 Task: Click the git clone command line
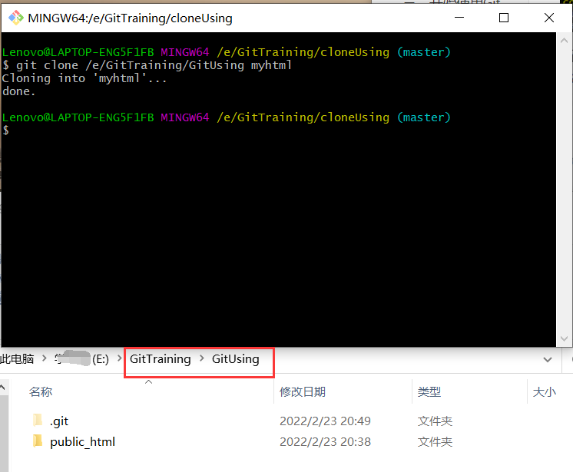point(147,65)
